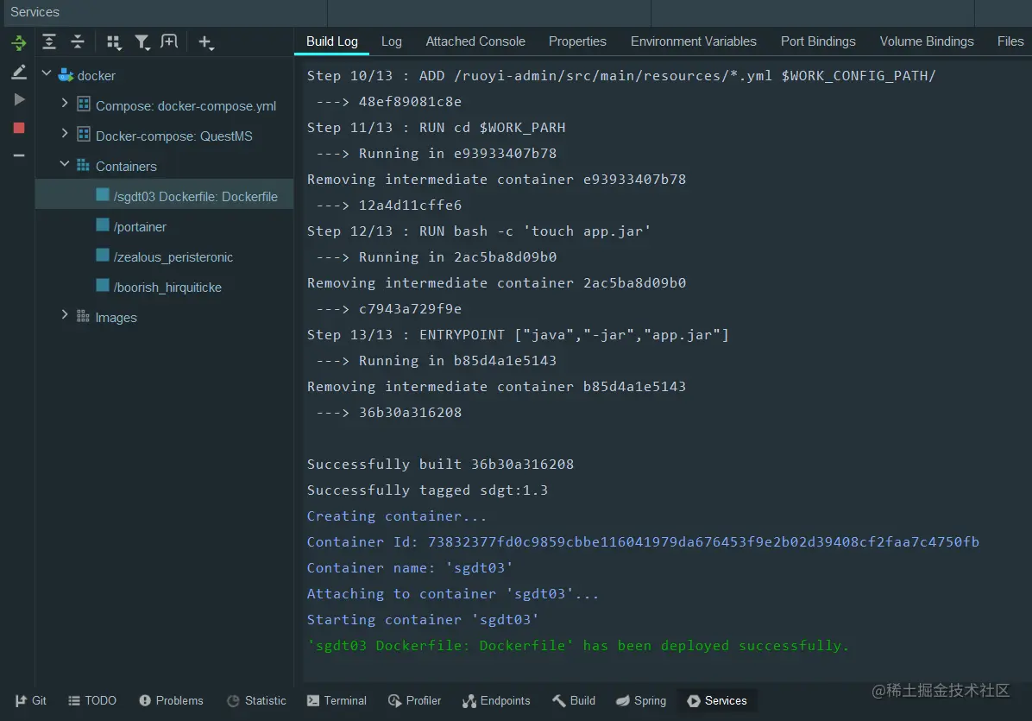Click the /zealous_peristeronic container icon
The image size is (1032, 721).
click(x=103, y=256)
